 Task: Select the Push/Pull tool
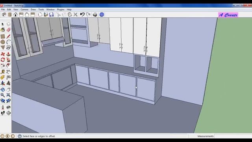(x=8, y=54)
